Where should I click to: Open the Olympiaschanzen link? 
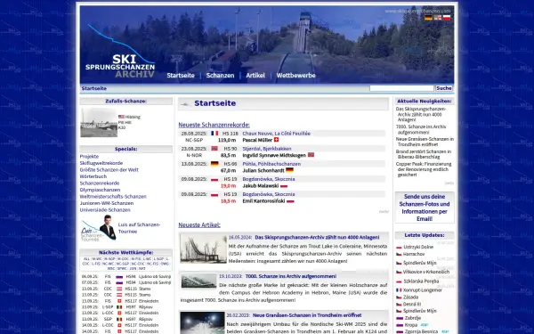100,190
